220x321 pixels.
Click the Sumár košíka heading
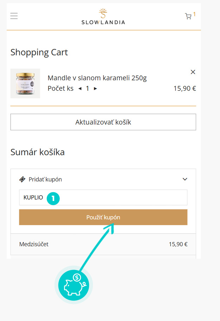point(38,152)
